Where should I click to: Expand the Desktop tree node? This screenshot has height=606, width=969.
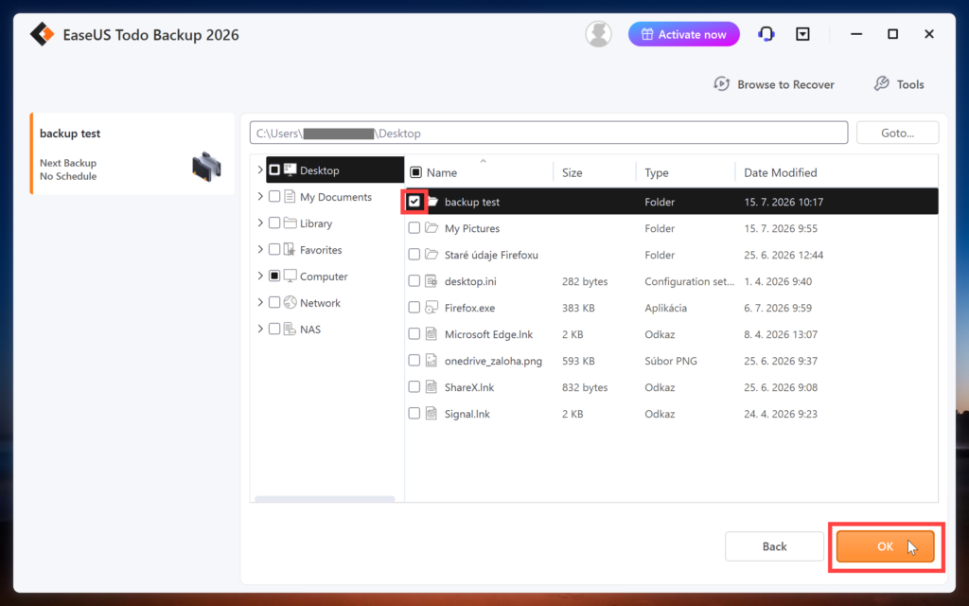pyautogui.click(x=260, y=169)
